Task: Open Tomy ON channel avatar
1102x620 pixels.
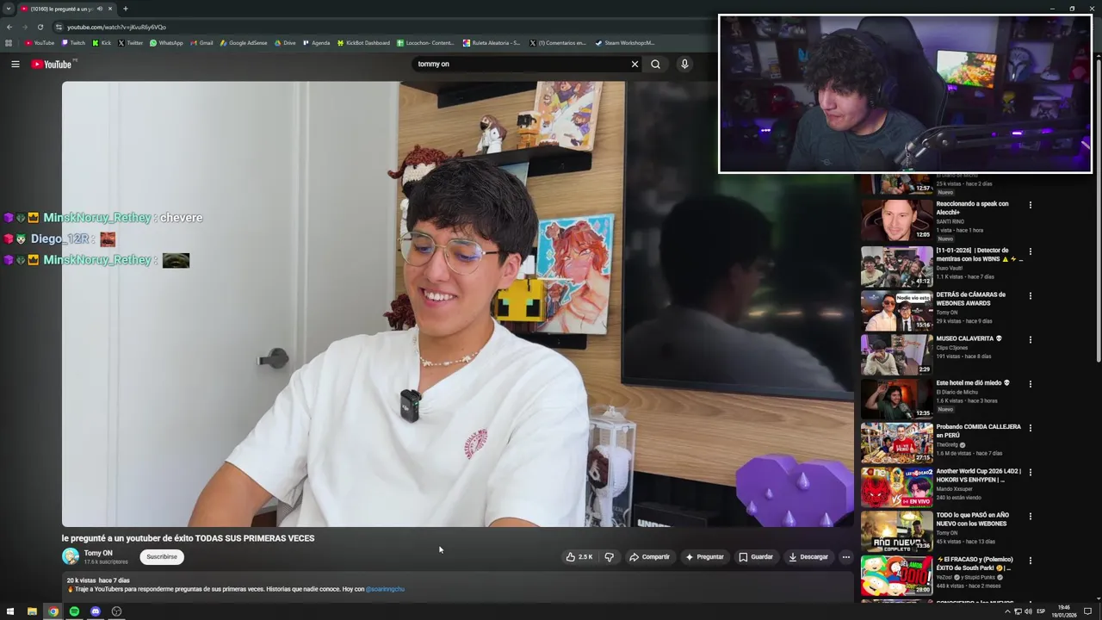Action: [71, 556]
